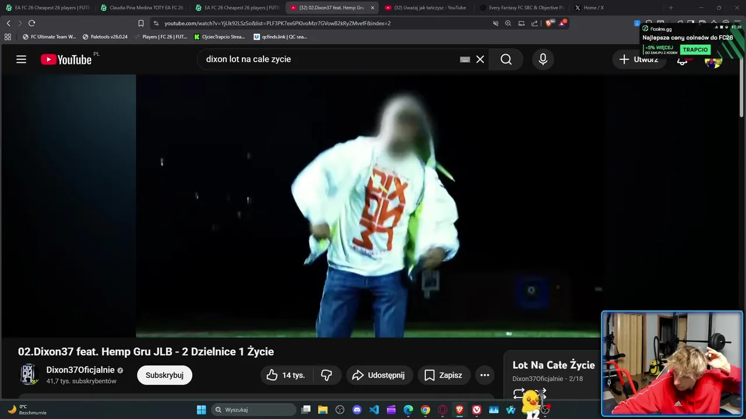This screenshot has height=419, width=746.
Task: Open Paletools v26.0.24 bookmark
Action: tap(105, 37)
